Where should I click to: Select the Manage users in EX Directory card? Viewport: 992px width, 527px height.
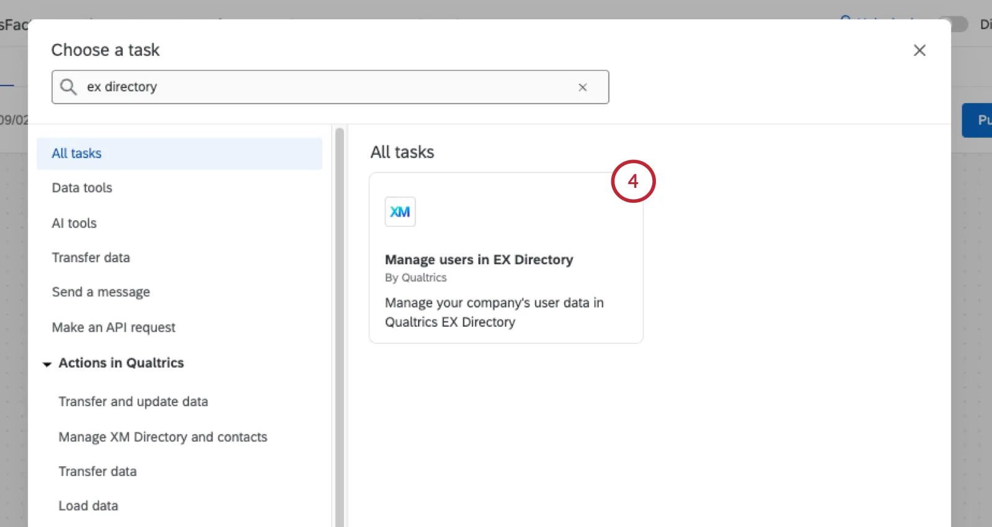click(x=506, y=258)
